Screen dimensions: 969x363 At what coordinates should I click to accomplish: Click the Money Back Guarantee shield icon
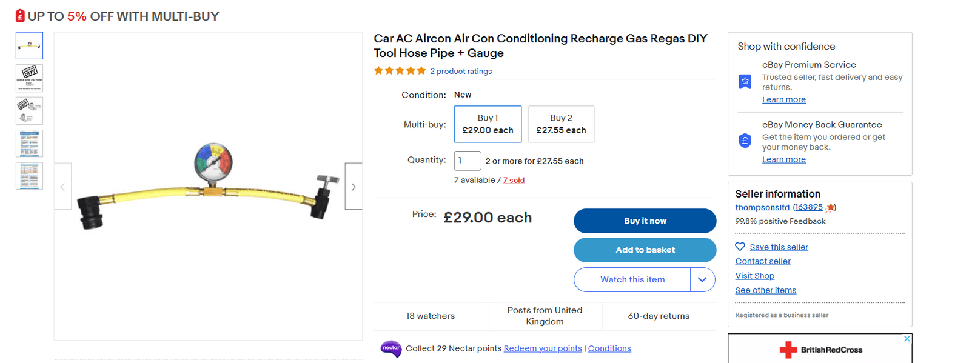(745, 141)
